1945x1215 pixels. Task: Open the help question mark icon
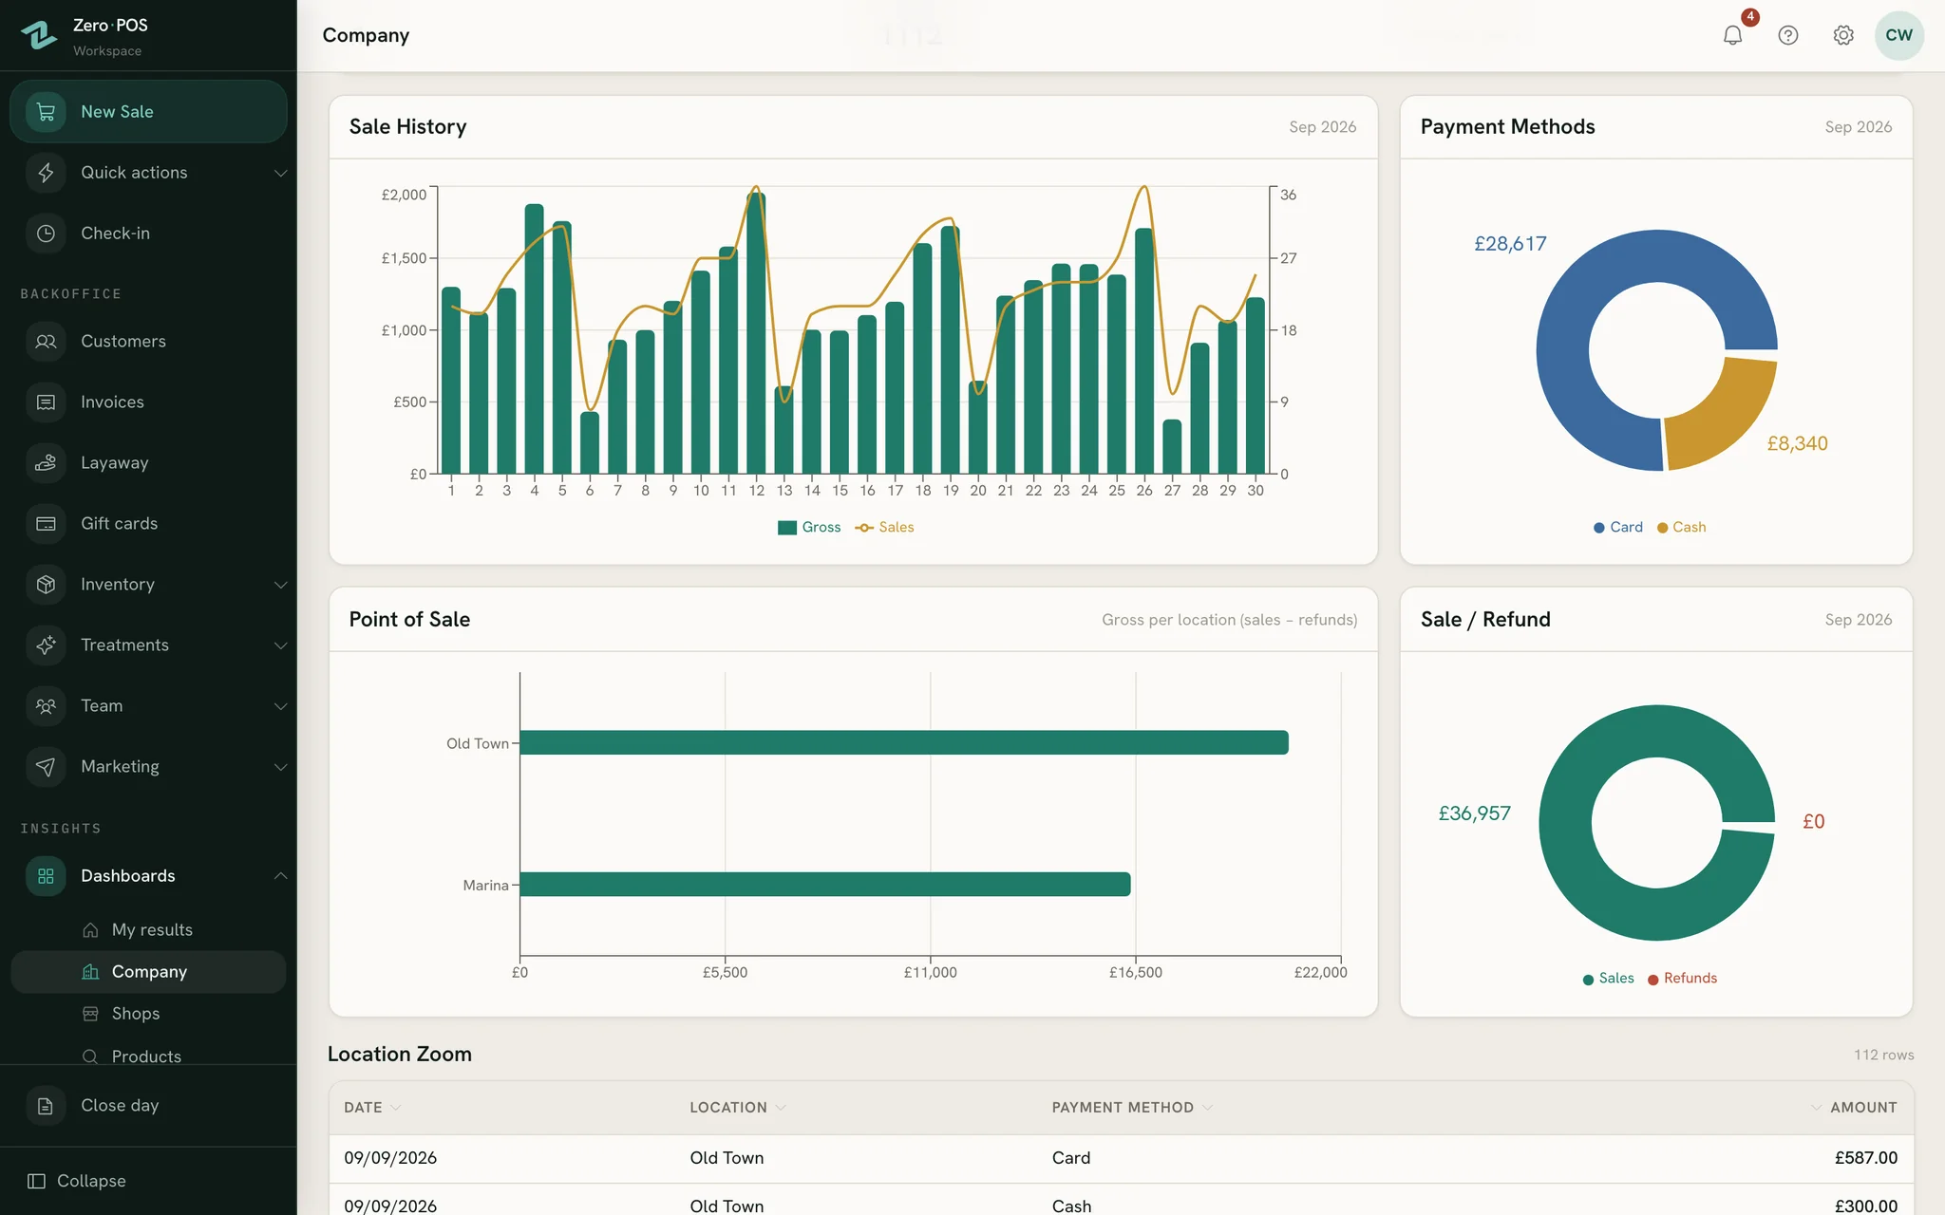coord(1787,35)
